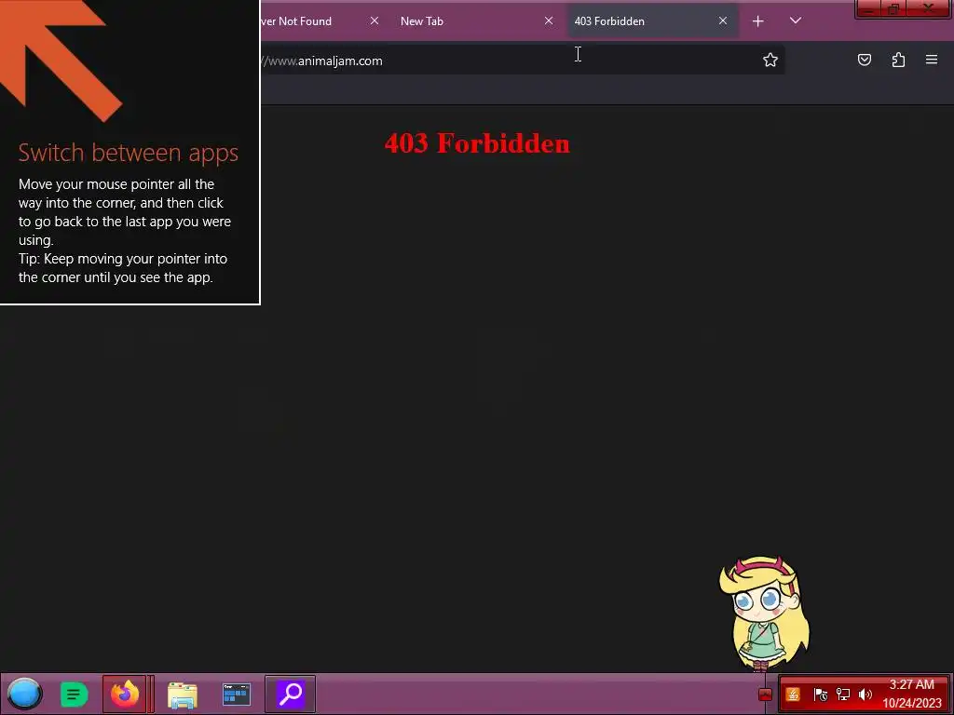Open the green chat app taskbar icon
This screenshot has height=715, width=954.
click(x=75, y=695)
